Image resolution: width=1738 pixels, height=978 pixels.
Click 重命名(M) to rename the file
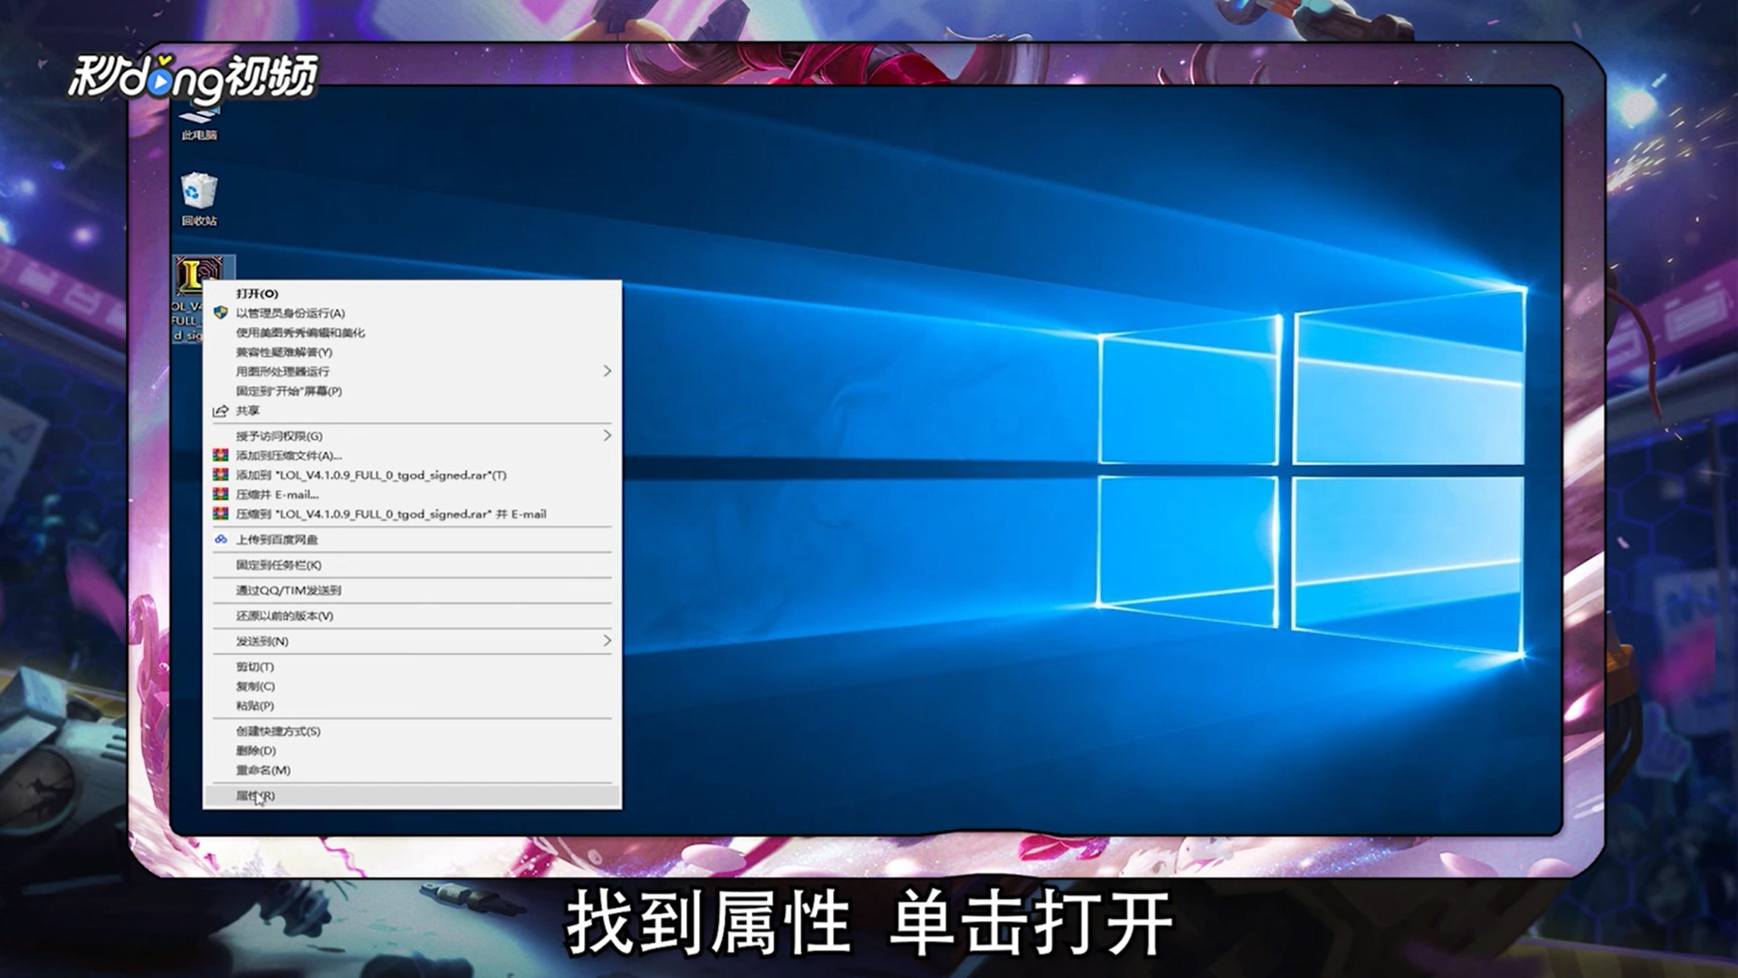pos(263,769)
